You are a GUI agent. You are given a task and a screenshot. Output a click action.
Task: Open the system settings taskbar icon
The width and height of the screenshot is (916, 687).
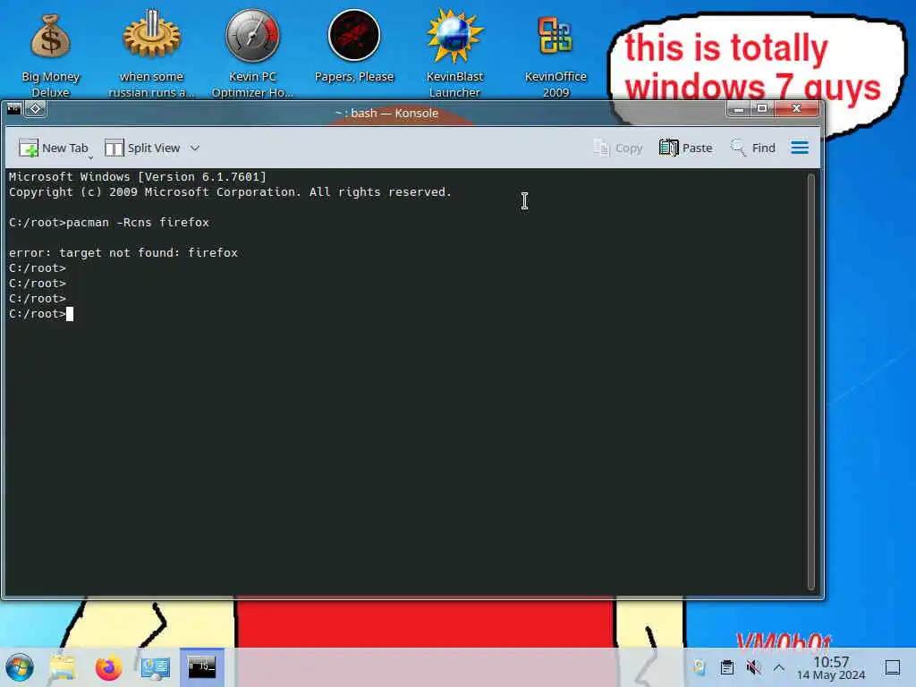pyautogui.click(x=155, y=667)
